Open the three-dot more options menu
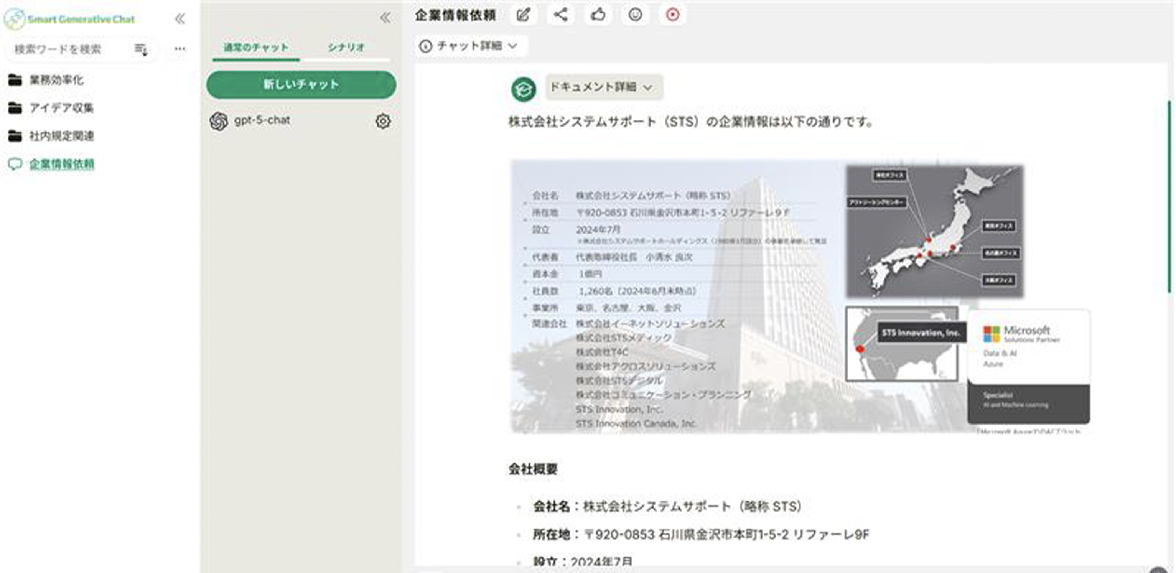Screen dimensions: 1176x573 click(x=180, y=49)
